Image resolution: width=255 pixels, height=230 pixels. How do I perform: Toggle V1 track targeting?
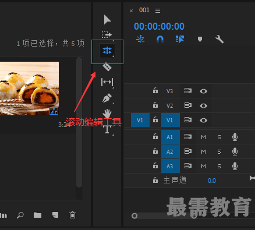(171, 120)
